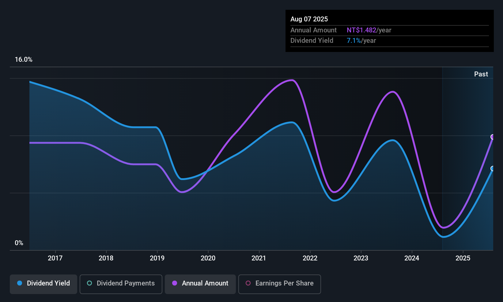Click the teal Dividend Payments circle icon
The image size is (503, 302).
pos(89,283)
